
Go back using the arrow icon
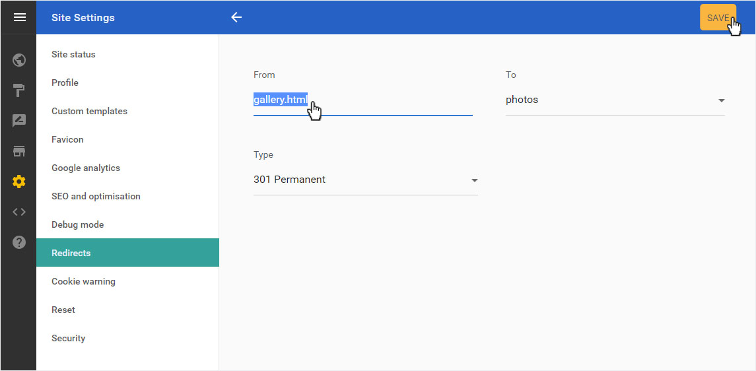236,17
